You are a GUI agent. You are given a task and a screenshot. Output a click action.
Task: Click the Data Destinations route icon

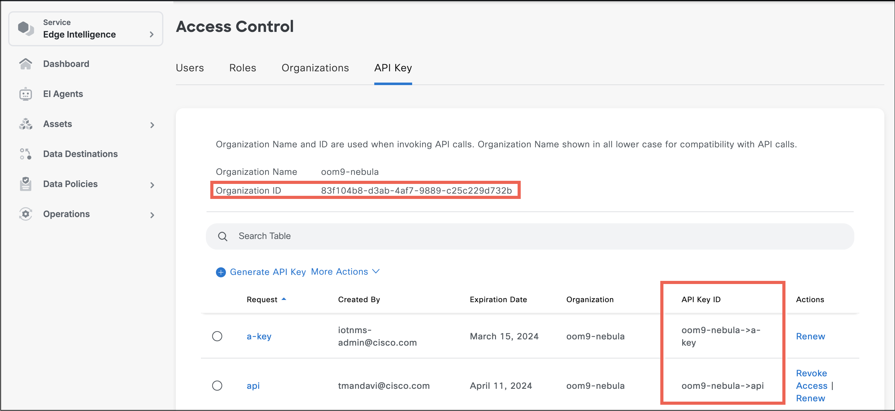[25, 154]
